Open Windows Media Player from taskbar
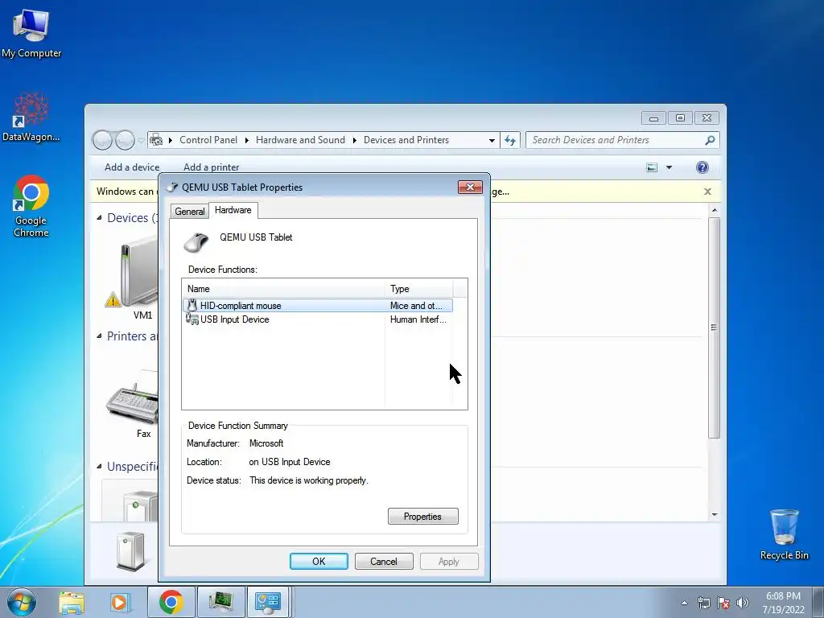 (120, 602)
